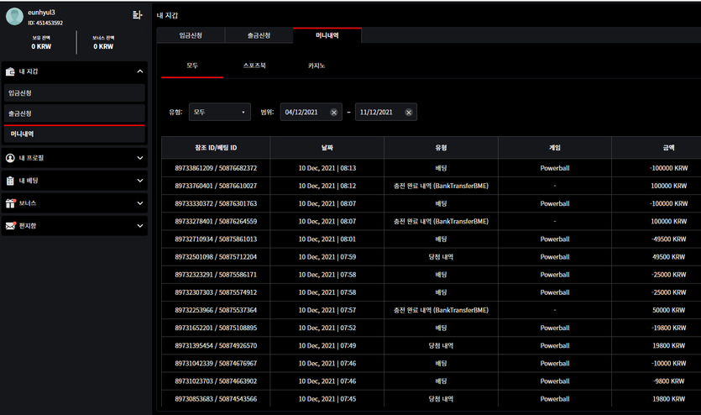Image resolution: width=701 pixels, height=415 pixels.
Task: Click the end date field 11/12/2021
Action: (x=386, y=112)
